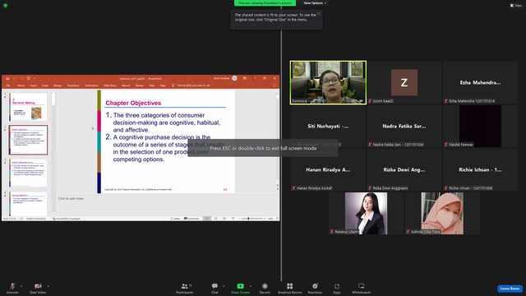Open Breakout Rooms
Image resolution: width=526 pixels, height=296 pixels.
290,288
